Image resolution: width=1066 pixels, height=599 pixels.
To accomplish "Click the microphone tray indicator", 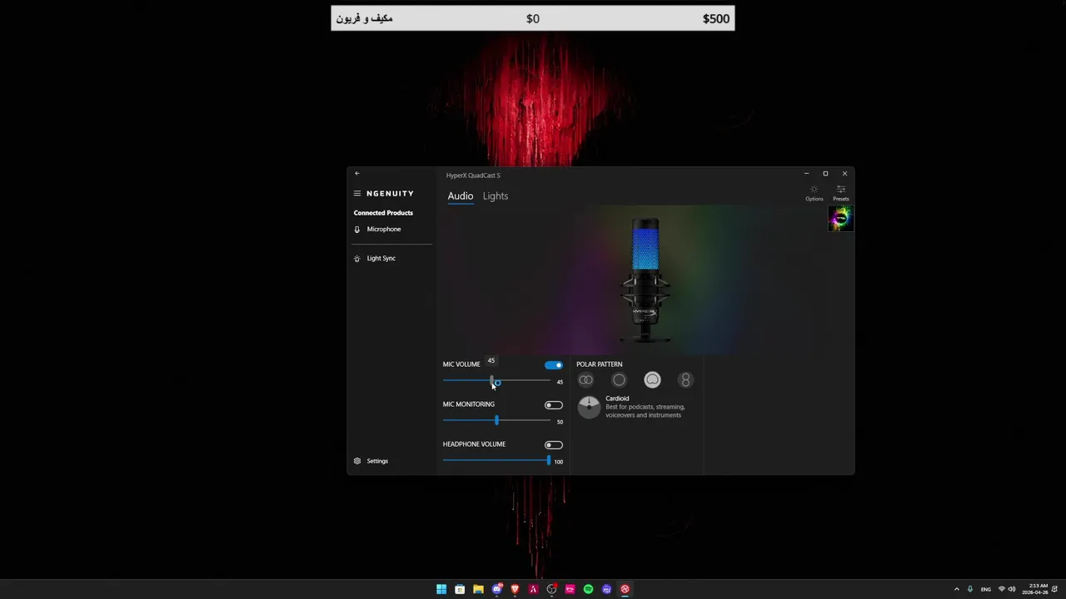I will pyautogui.click(x=969, y=589).
